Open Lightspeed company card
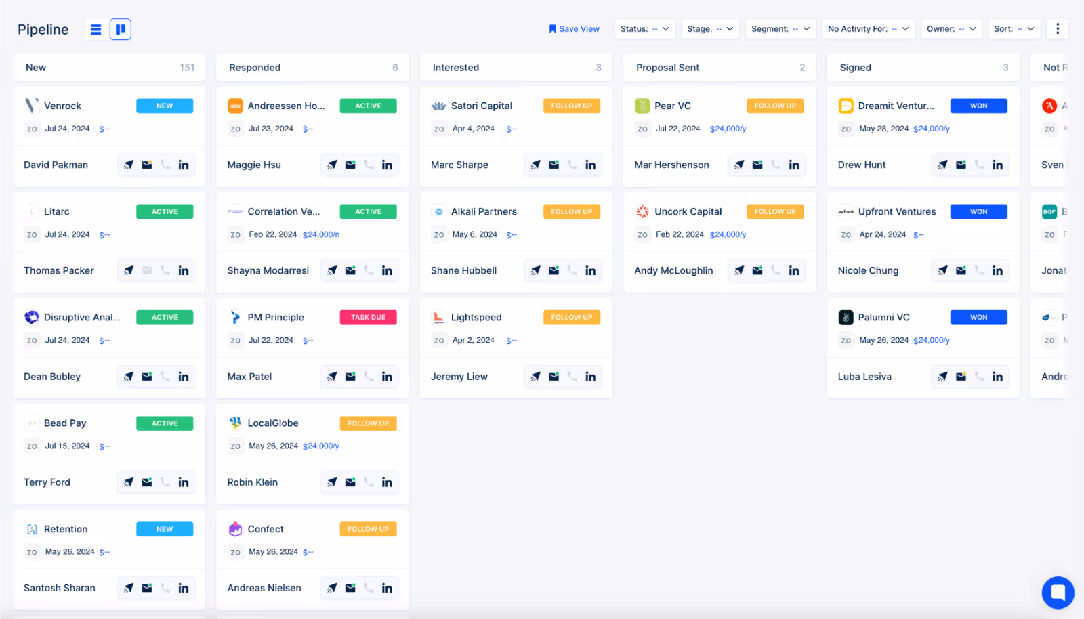 point(516,348)
